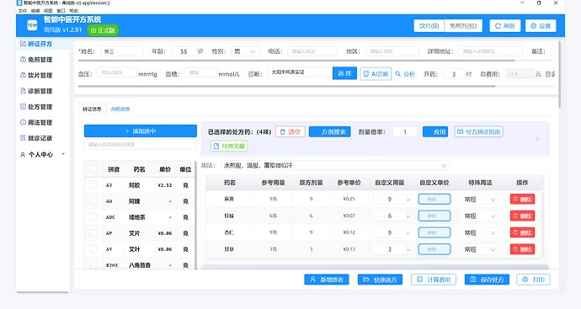Open 就诊记录 sidebar item

click(36, 138)
